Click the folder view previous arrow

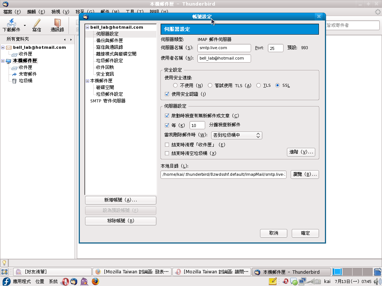[x=65, y=39]
